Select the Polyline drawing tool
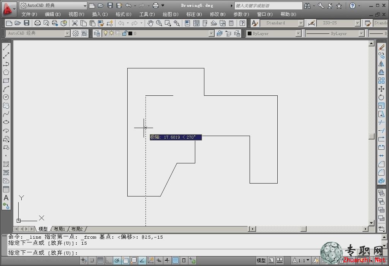 click(x=6, y=64)
